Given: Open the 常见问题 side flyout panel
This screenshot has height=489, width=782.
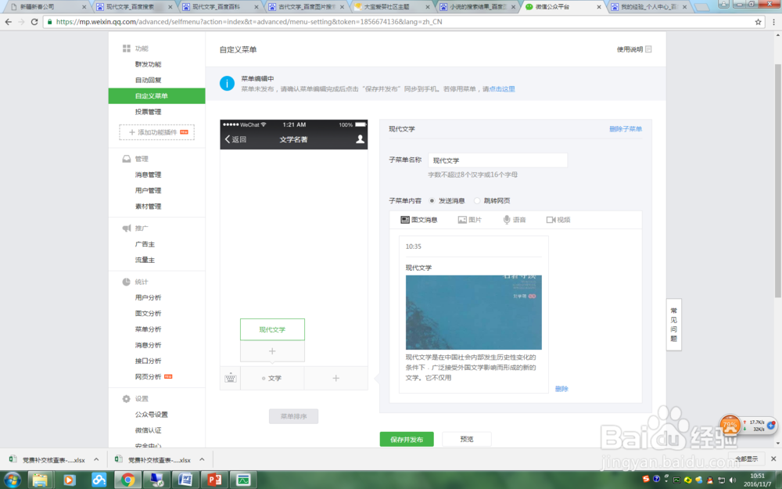Looking at the screenshot, I should 674,324.
